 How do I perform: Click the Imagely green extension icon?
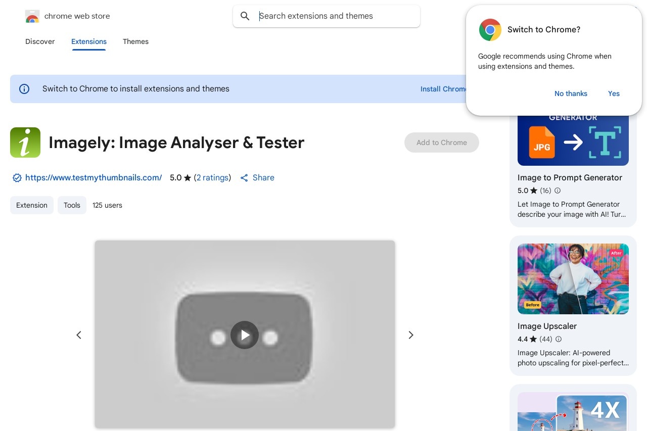point(25,142)
